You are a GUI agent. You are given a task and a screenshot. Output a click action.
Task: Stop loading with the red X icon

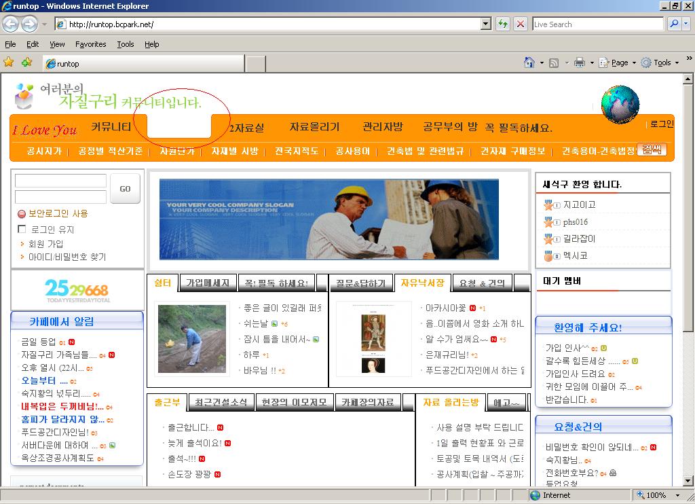[x=521, y=24]
